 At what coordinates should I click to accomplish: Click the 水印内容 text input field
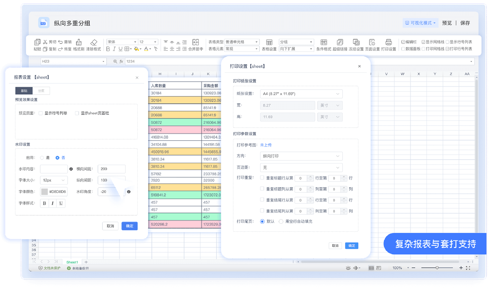[54, 169]
